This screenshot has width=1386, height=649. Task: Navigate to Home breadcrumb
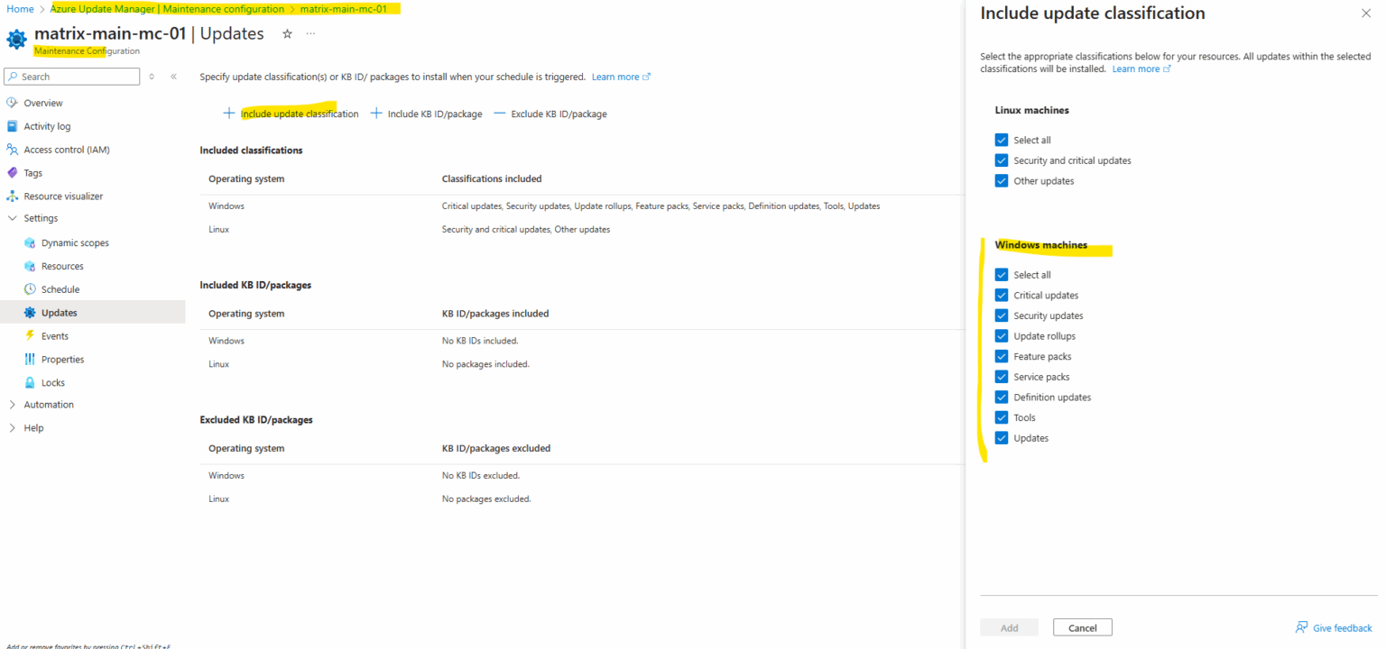[x=19, y=7]
